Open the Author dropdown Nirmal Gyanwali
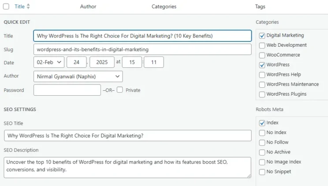The image size is (328, 186). [78, 77]
